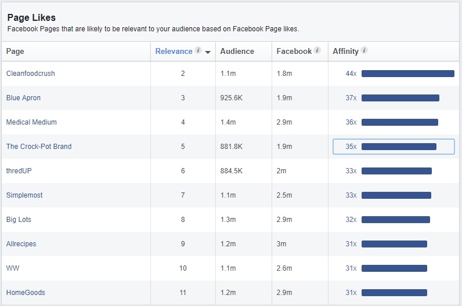Sort by the Relevance column header
The width and height of the screenshot is (462, 306).
click(x=174, y=51)
